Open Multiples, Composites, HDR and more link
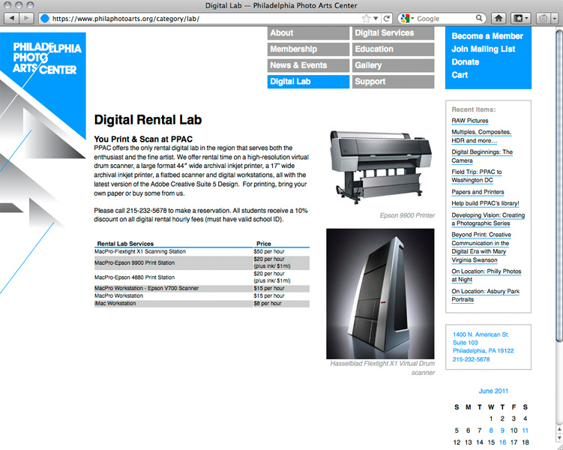Viewport: 563px width, 450px height. [481, 136]
